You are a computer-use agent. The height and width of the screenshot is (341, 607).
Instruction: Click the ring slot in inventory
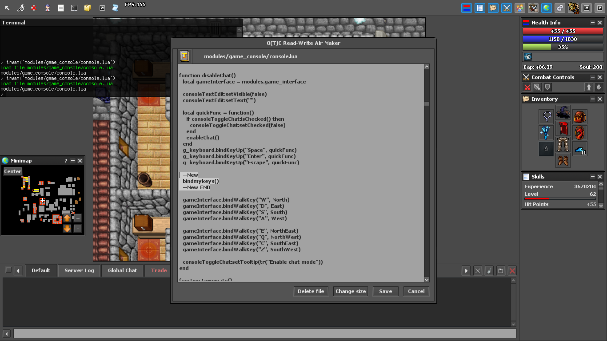point(546,149)
